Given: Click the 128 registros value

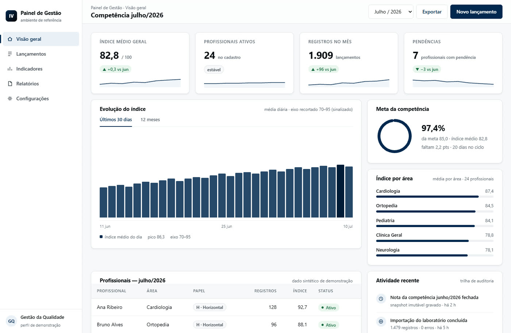Looking at the screenshot, I should 272,307.
